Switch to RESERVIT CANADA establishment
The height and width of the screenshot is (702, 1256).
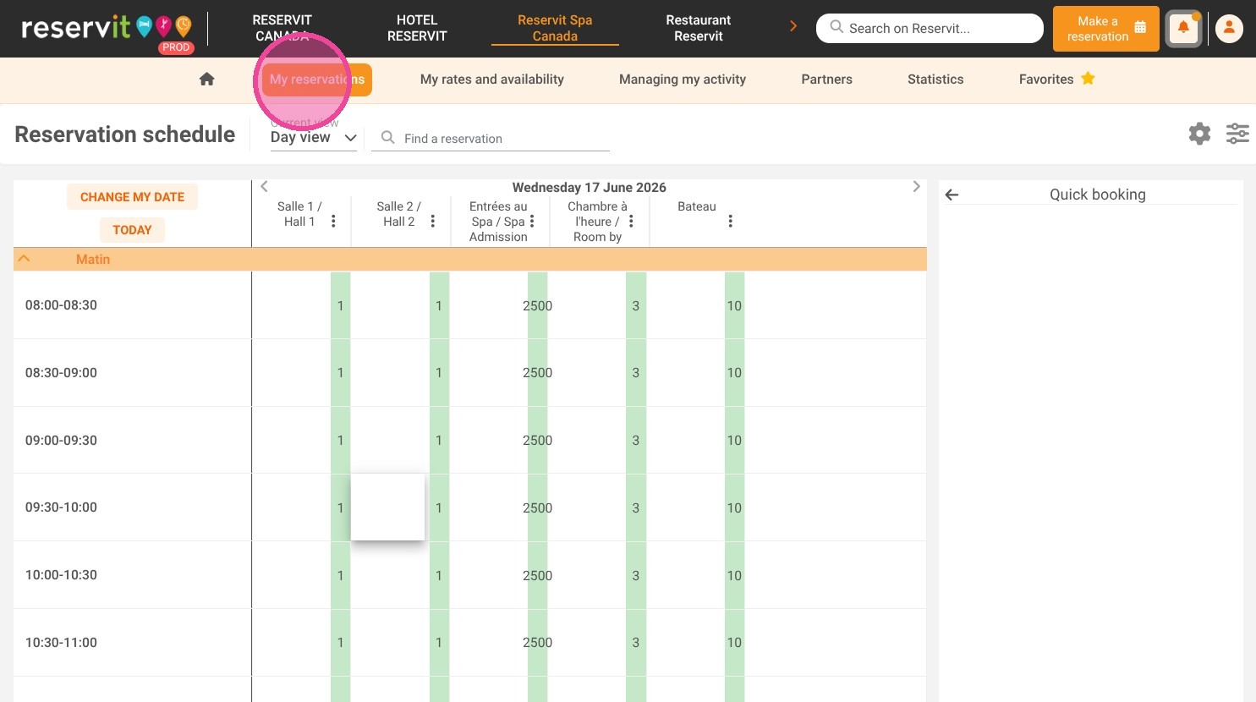282,28
